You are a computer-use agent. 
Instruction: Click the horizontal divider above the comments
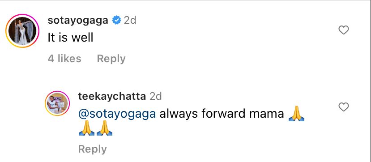coord(185,0)
